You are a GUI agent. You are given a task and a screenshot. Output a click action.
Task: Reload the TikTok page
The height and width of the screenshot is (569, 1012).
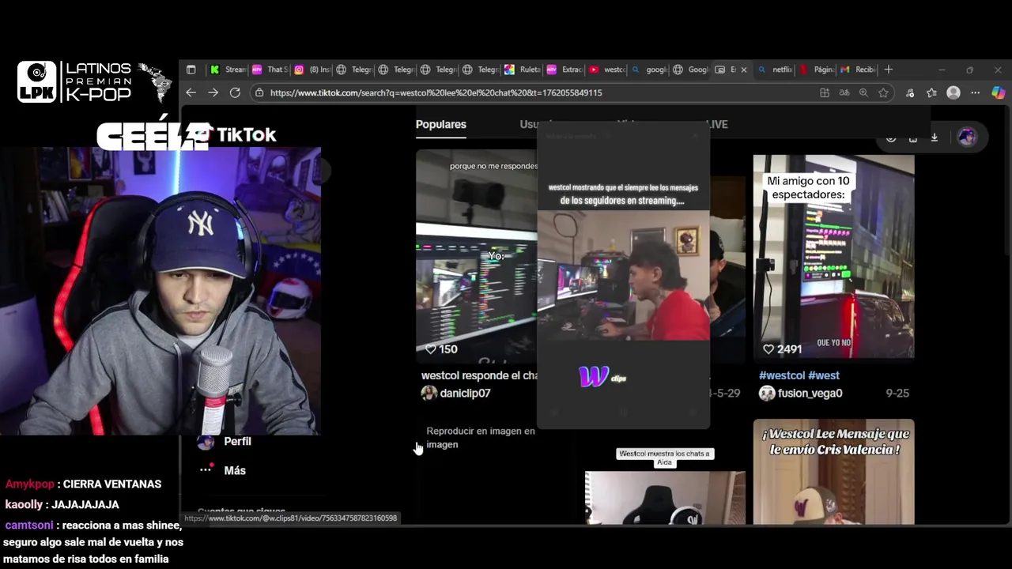click(235, 92)
